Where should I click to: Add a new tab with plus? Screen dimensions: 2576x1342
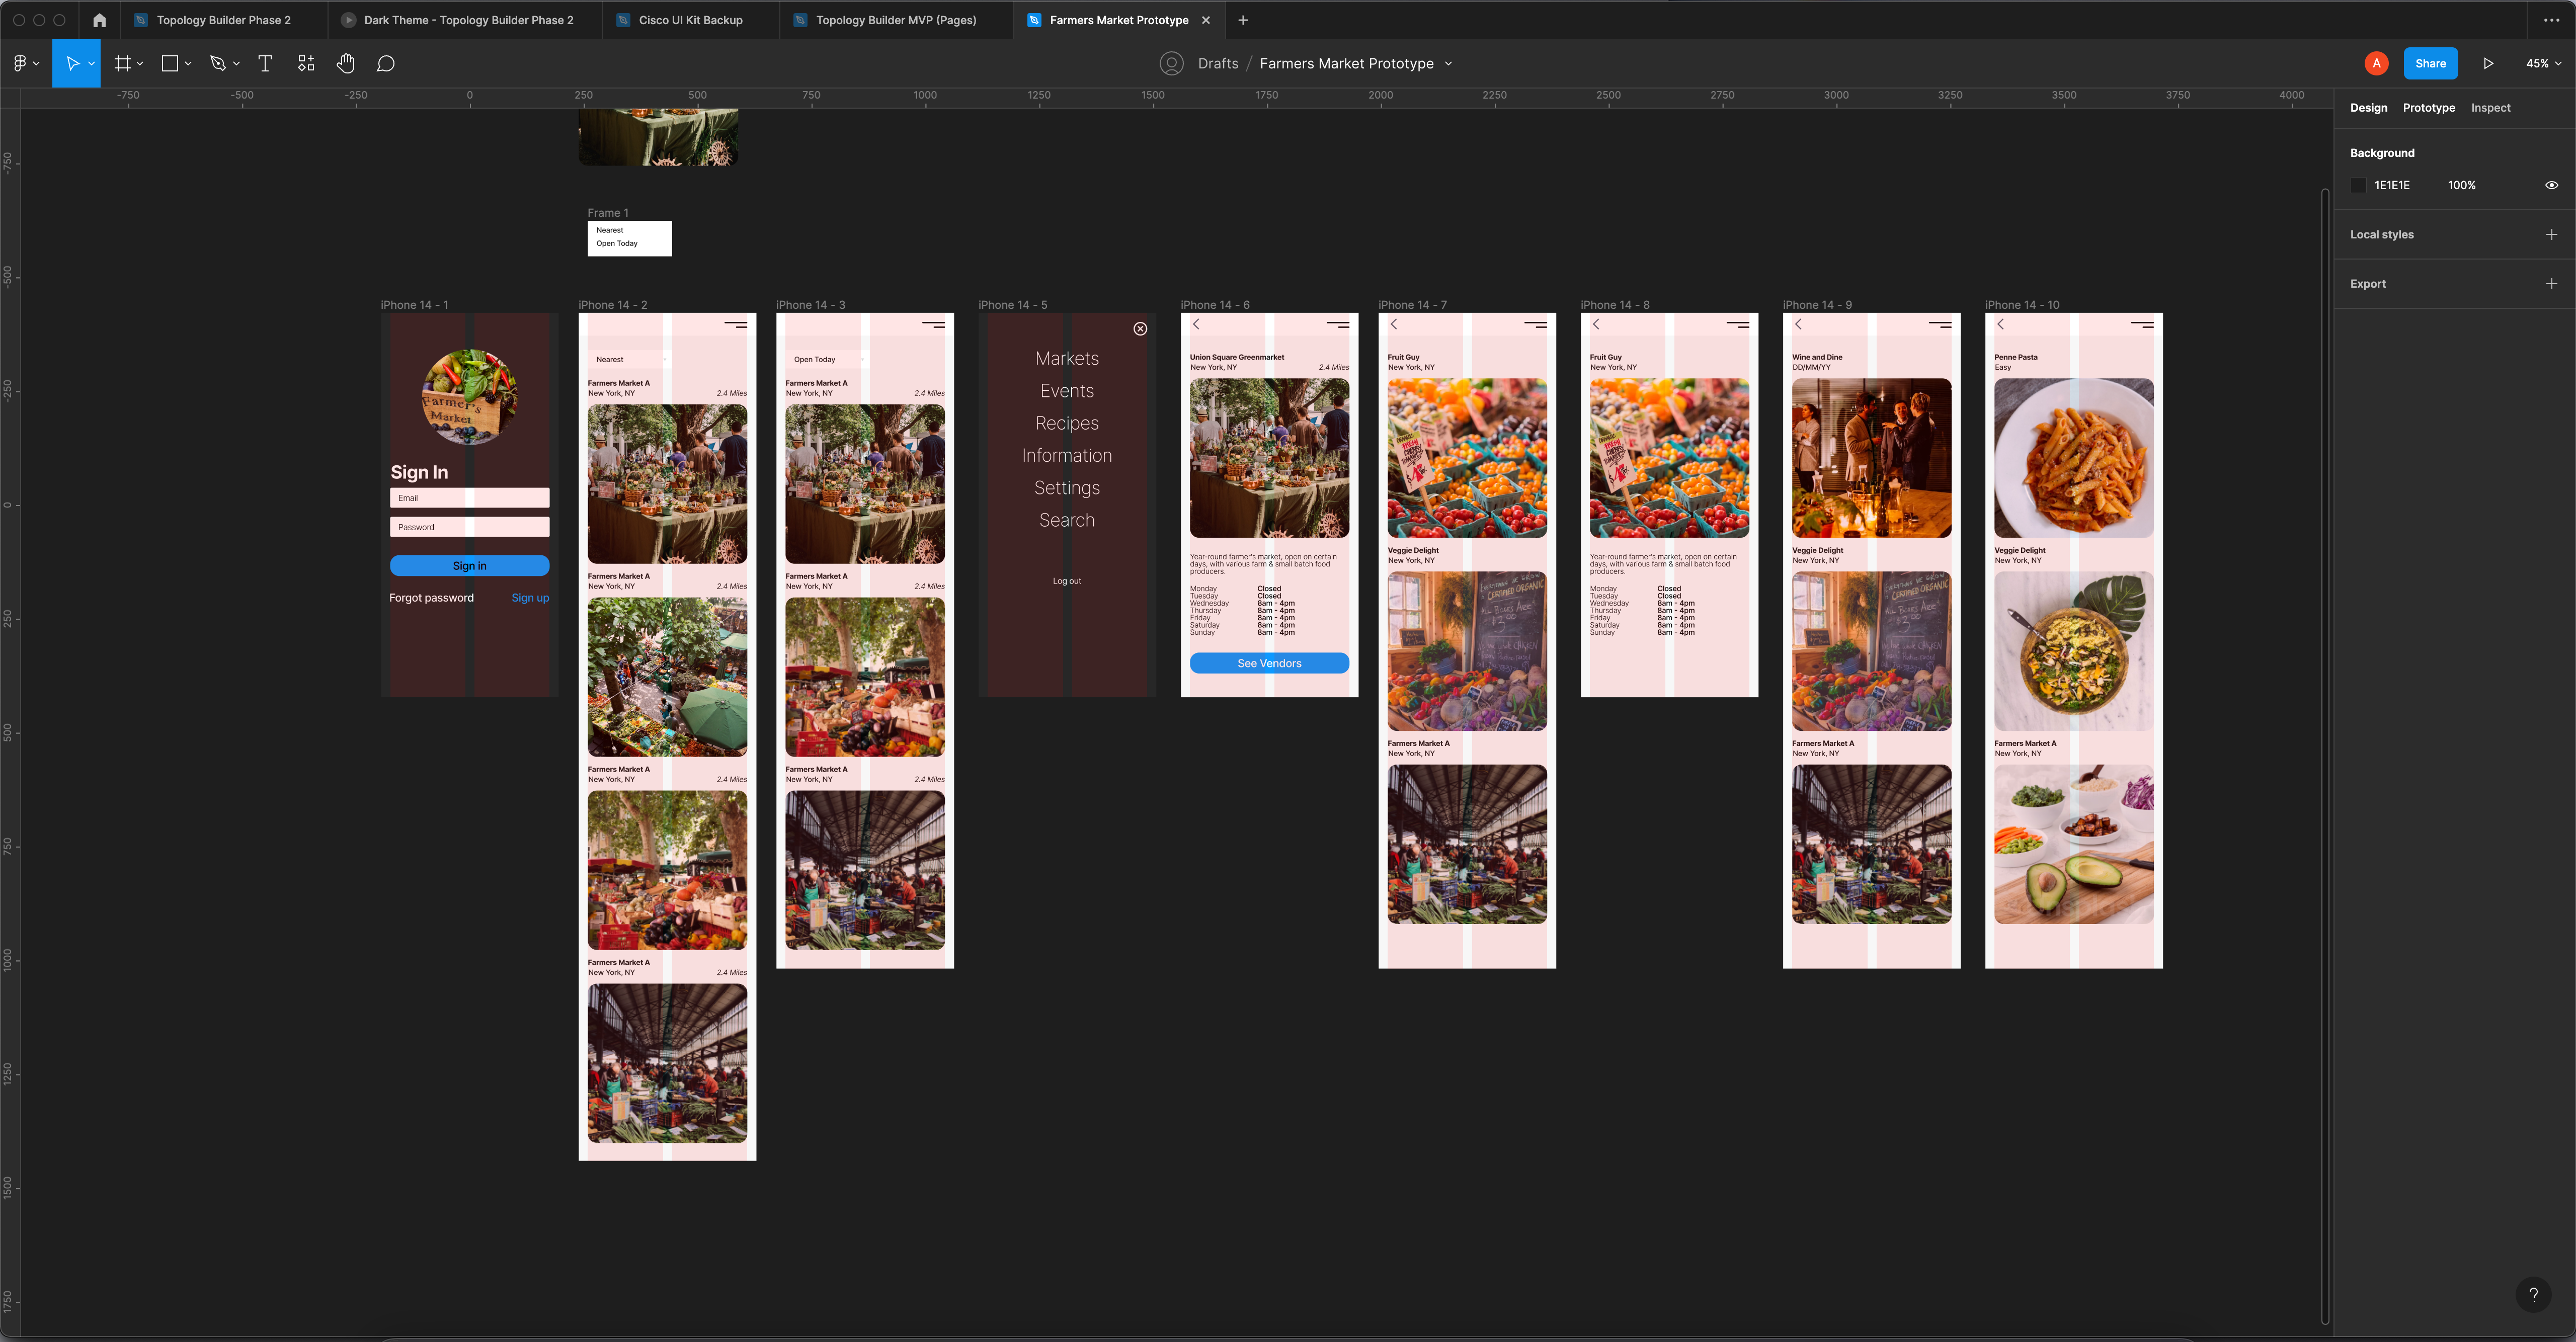1243,20
